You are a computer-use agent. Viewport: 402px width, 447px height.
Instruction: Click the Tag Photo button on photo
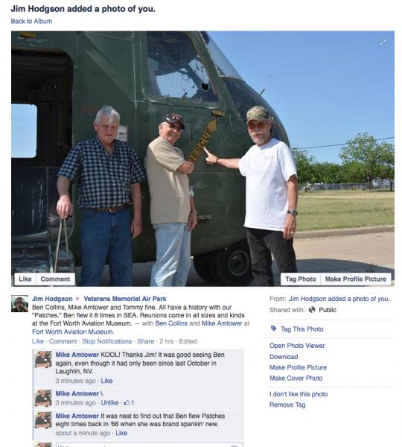[x=301, y=279]
